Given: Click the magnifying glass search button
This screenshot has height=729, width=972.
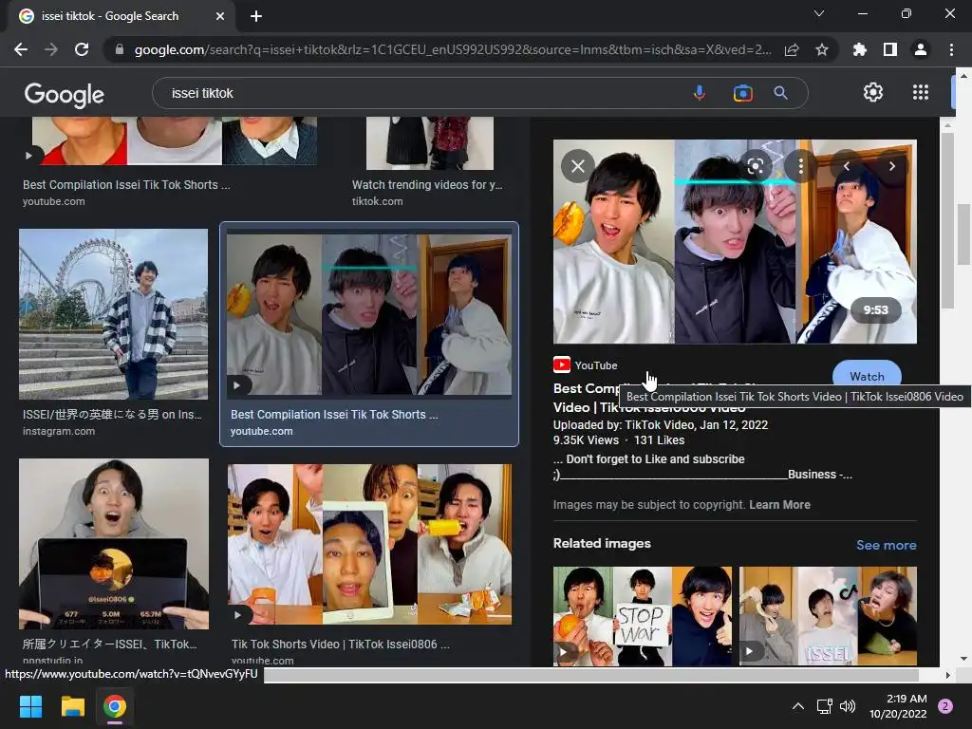Looking at the screenshot, I should 780,93.
